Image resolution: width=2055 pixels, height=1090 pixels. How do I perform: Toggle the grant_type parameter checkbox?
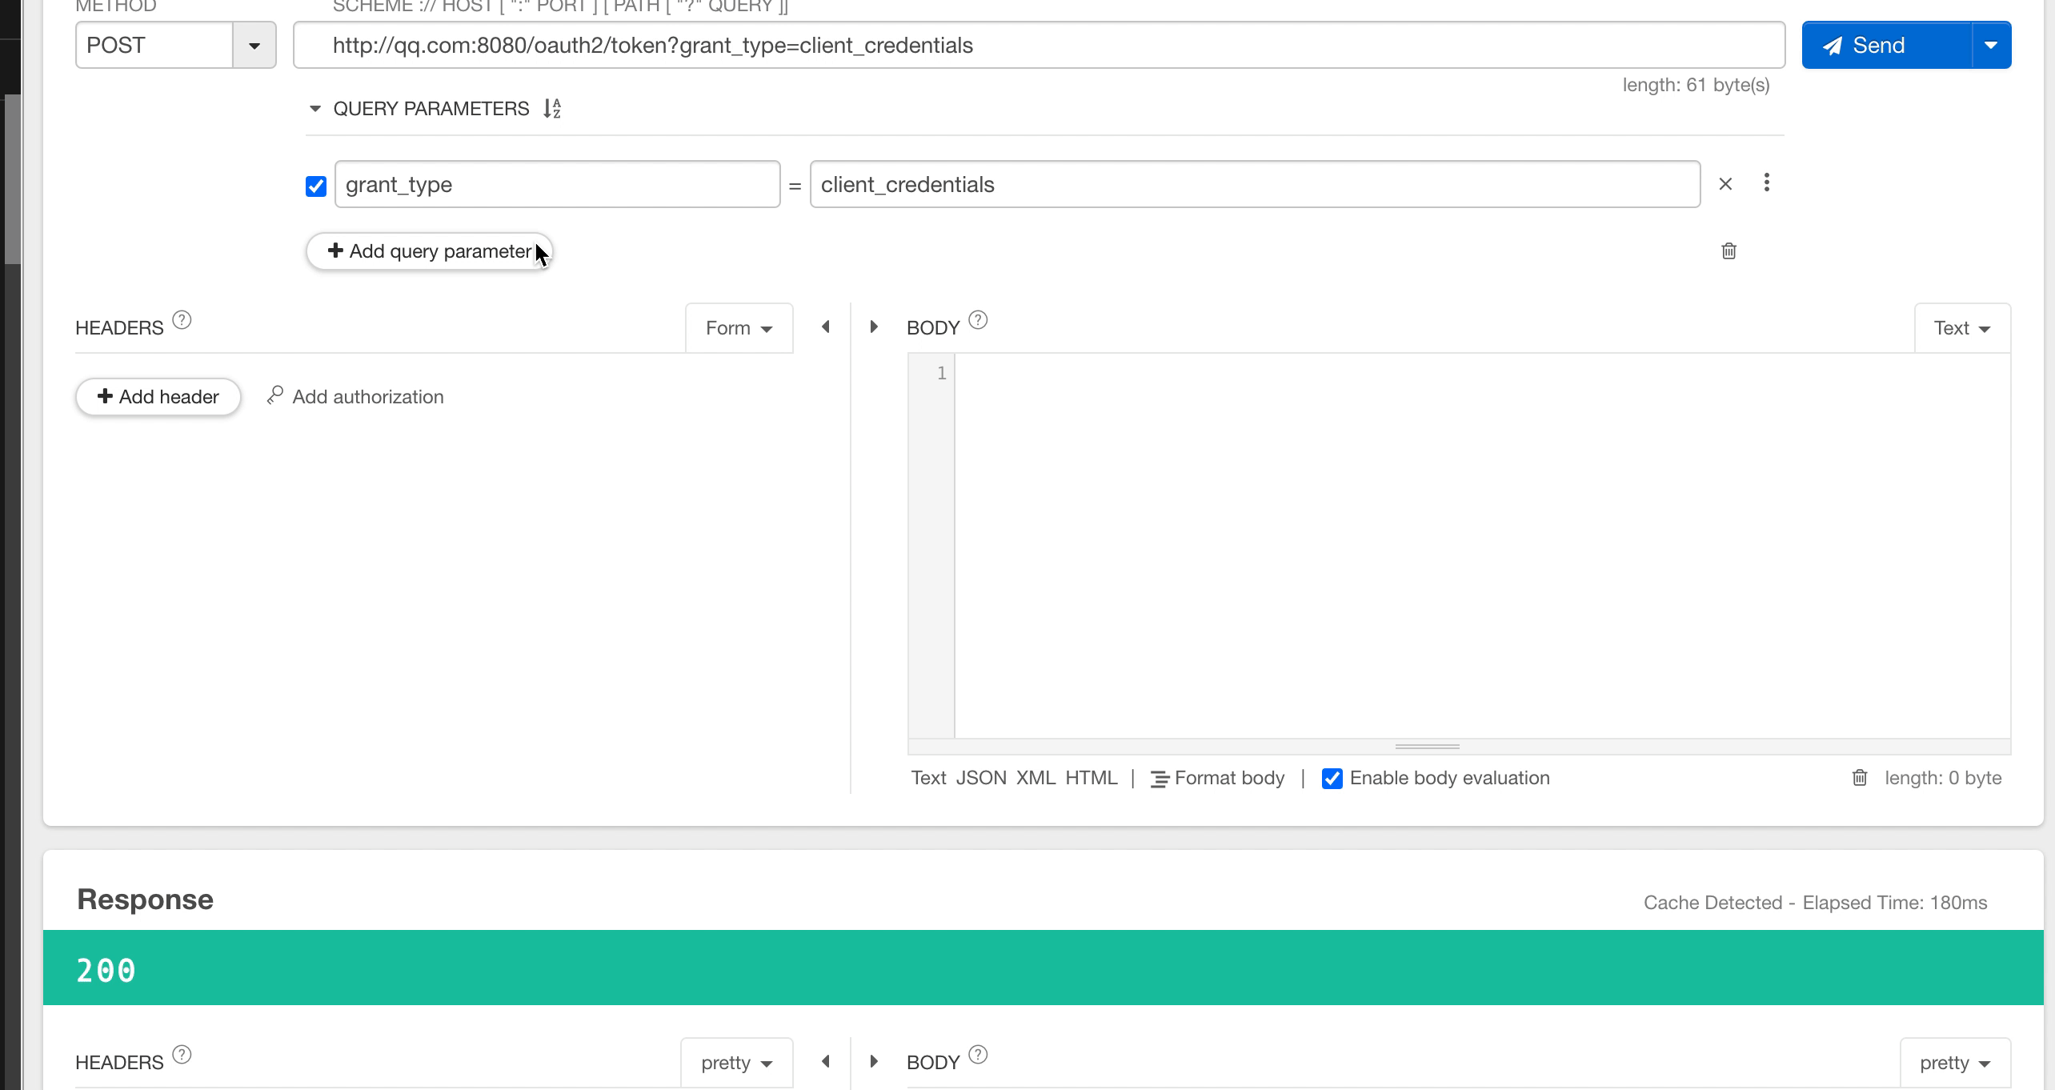click(314, 185)
